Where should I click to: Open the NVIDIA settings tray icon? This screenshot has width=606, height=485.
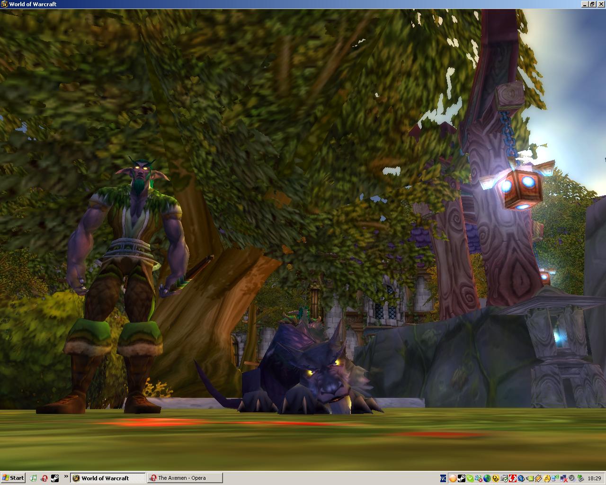tap(530, 478)
